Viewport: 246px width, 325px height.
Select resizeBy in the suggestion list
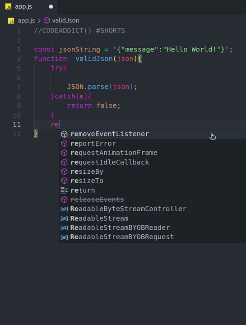click(x=152, y=172)
